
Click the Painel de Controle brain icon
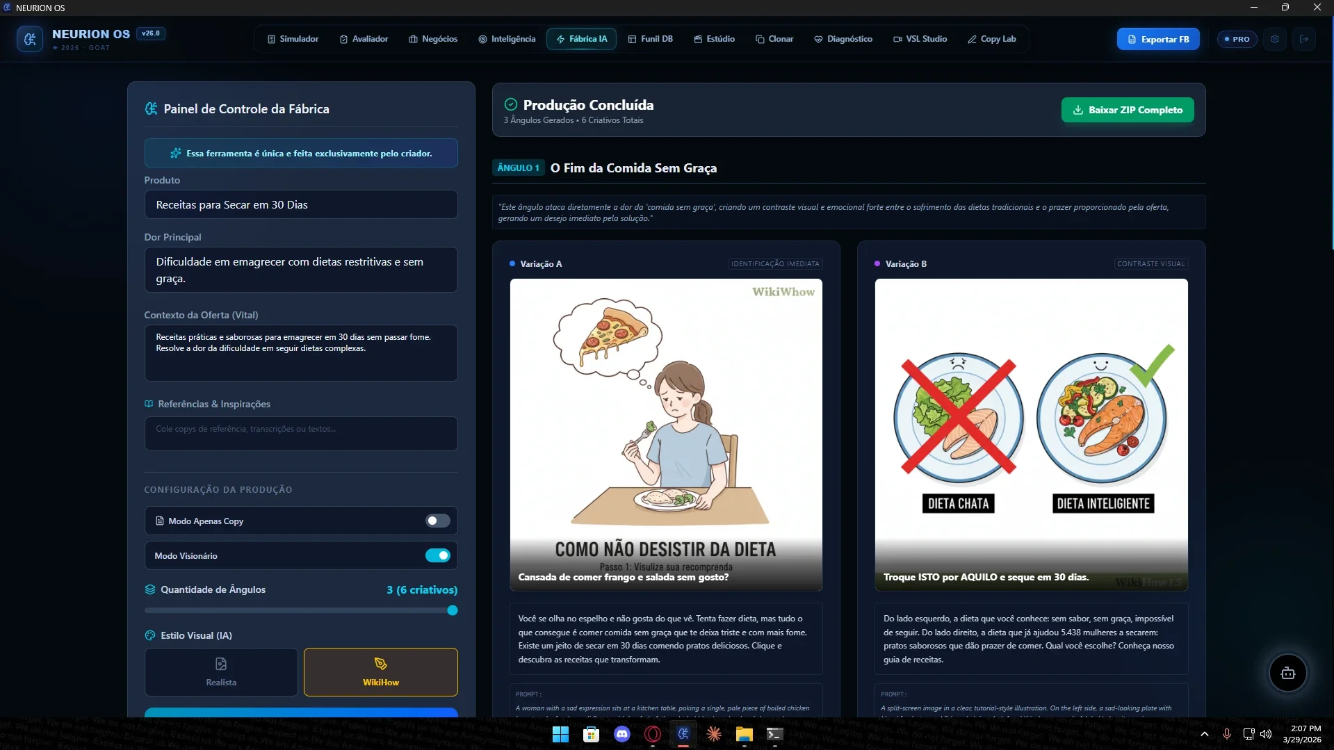151,108
